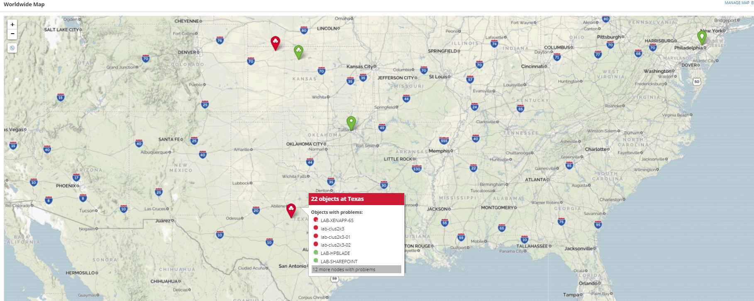Click red status dot beside lab-clus2k3-01
This screenshot has height=301, width=754.
(316, 236)
